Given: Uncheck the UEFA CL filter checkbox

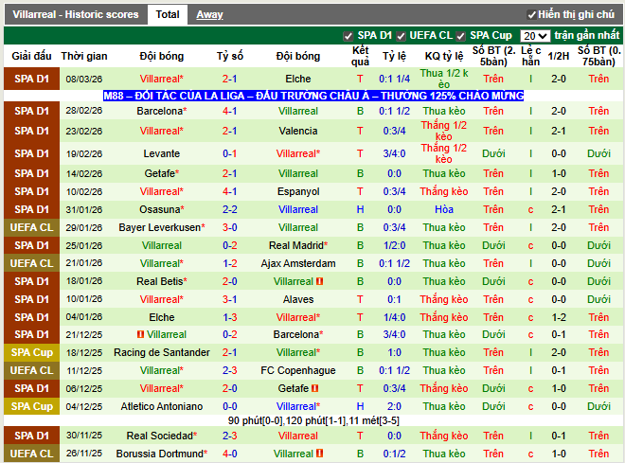Looking at the screenshot, I should point(402,36).
